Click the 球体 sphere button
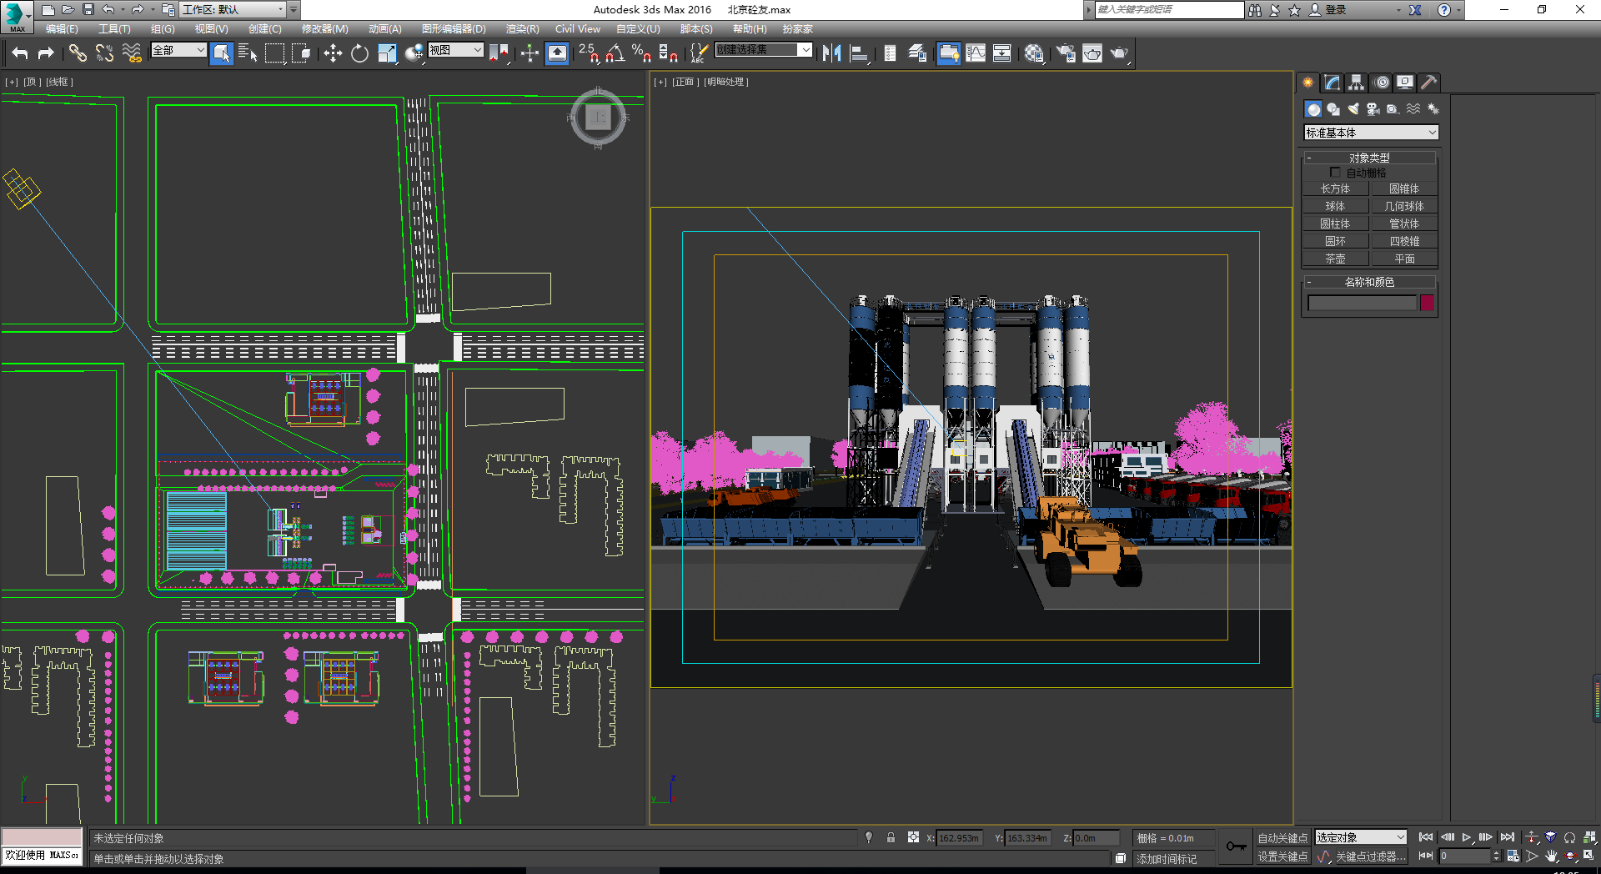This screenshot has height=874, width=1601. [x=1335, y=207]
